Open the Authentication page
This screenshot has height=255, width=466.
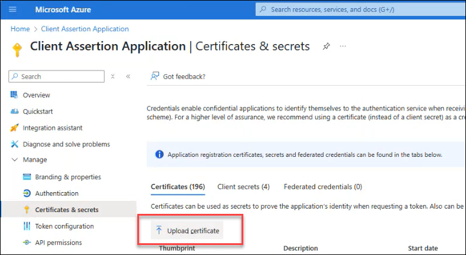(57, 193)
